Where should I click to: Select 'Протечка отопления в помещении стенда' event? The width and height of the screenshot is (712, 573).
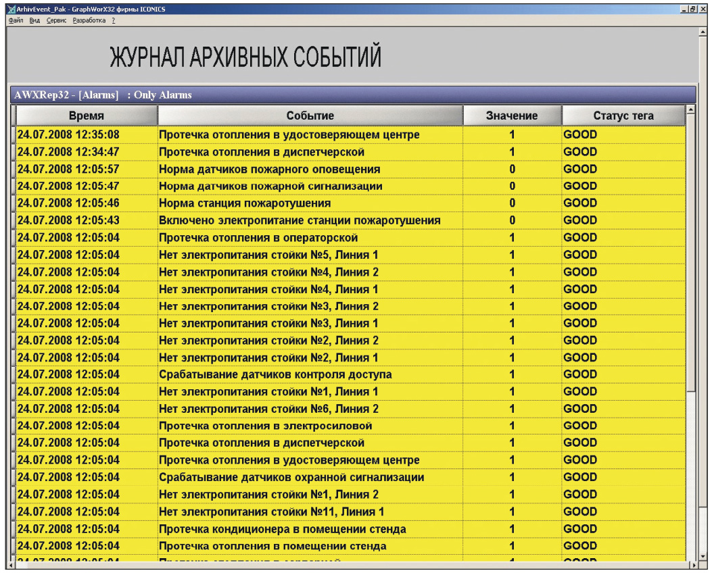point(272,546)
